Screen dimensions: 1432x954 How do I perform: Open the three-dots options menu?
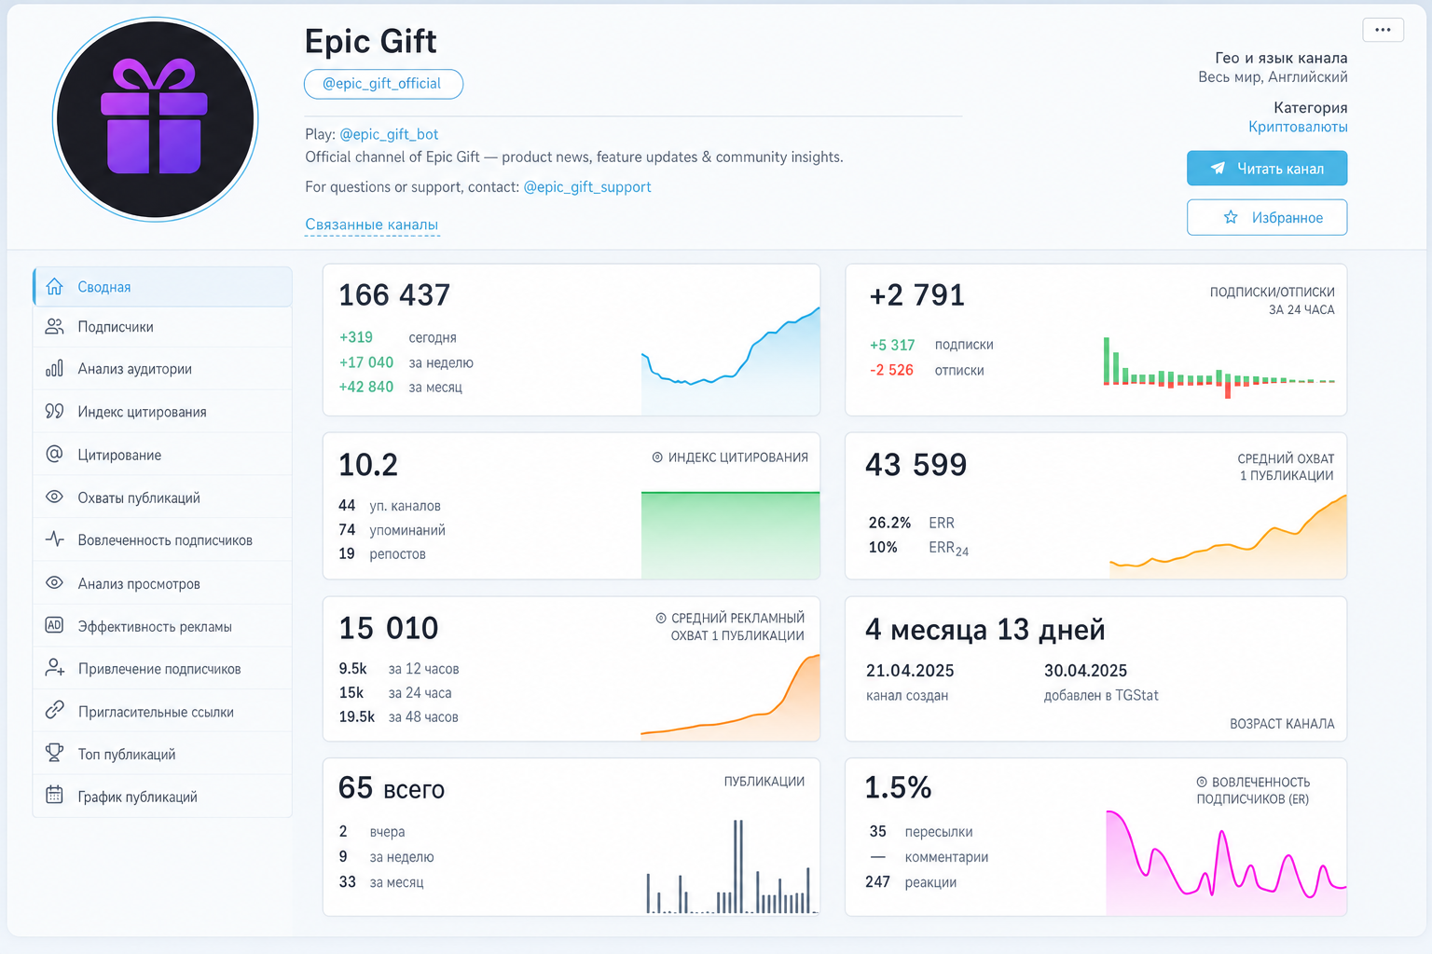[x=1383, y=30]
